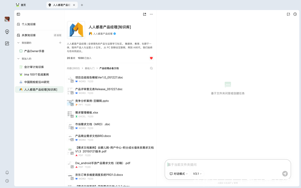
Task: Collapse the 我加入的 section
Action: pos(19,59)
